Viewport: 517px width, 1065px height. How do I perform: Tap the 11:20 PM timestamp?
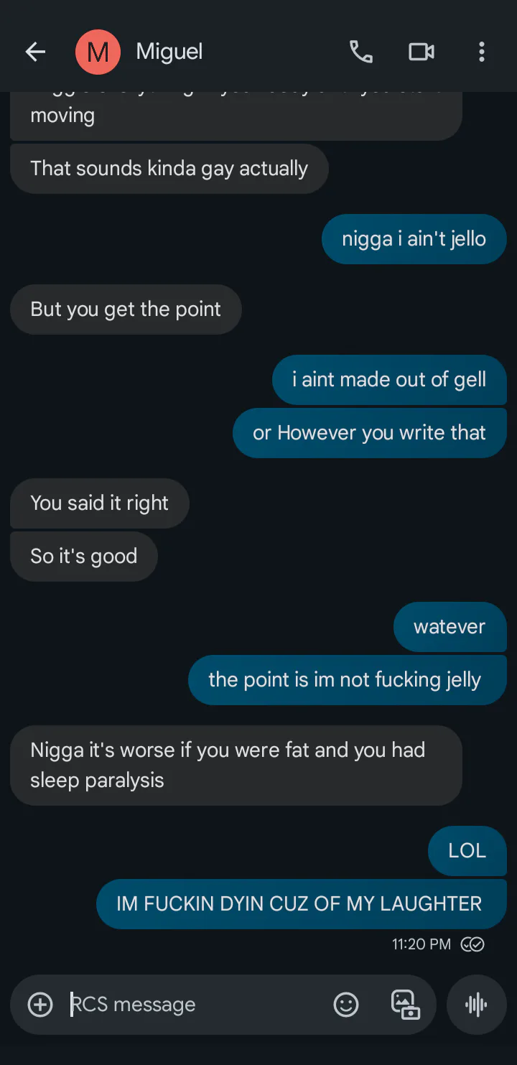pyautogui.click(x=421, y=944)
